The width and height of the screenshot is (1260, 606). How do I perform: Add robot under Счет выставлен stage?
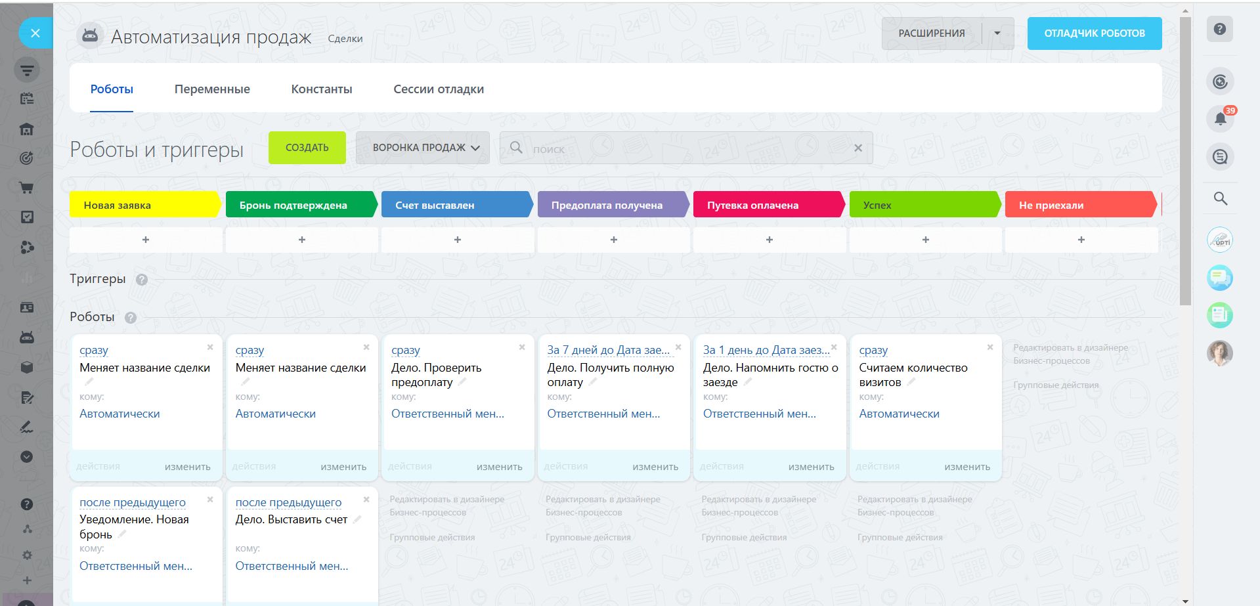(457, 240)
